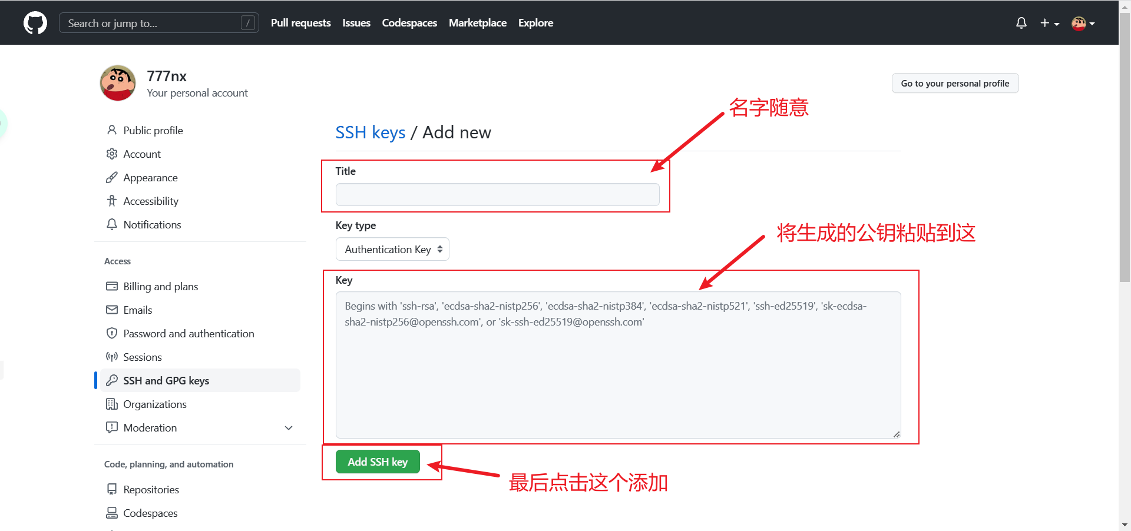Image resolution: width=1131 pixels, height=531 pixels.
Task: Click the Public profile person icon
Action: coord(112,130)
